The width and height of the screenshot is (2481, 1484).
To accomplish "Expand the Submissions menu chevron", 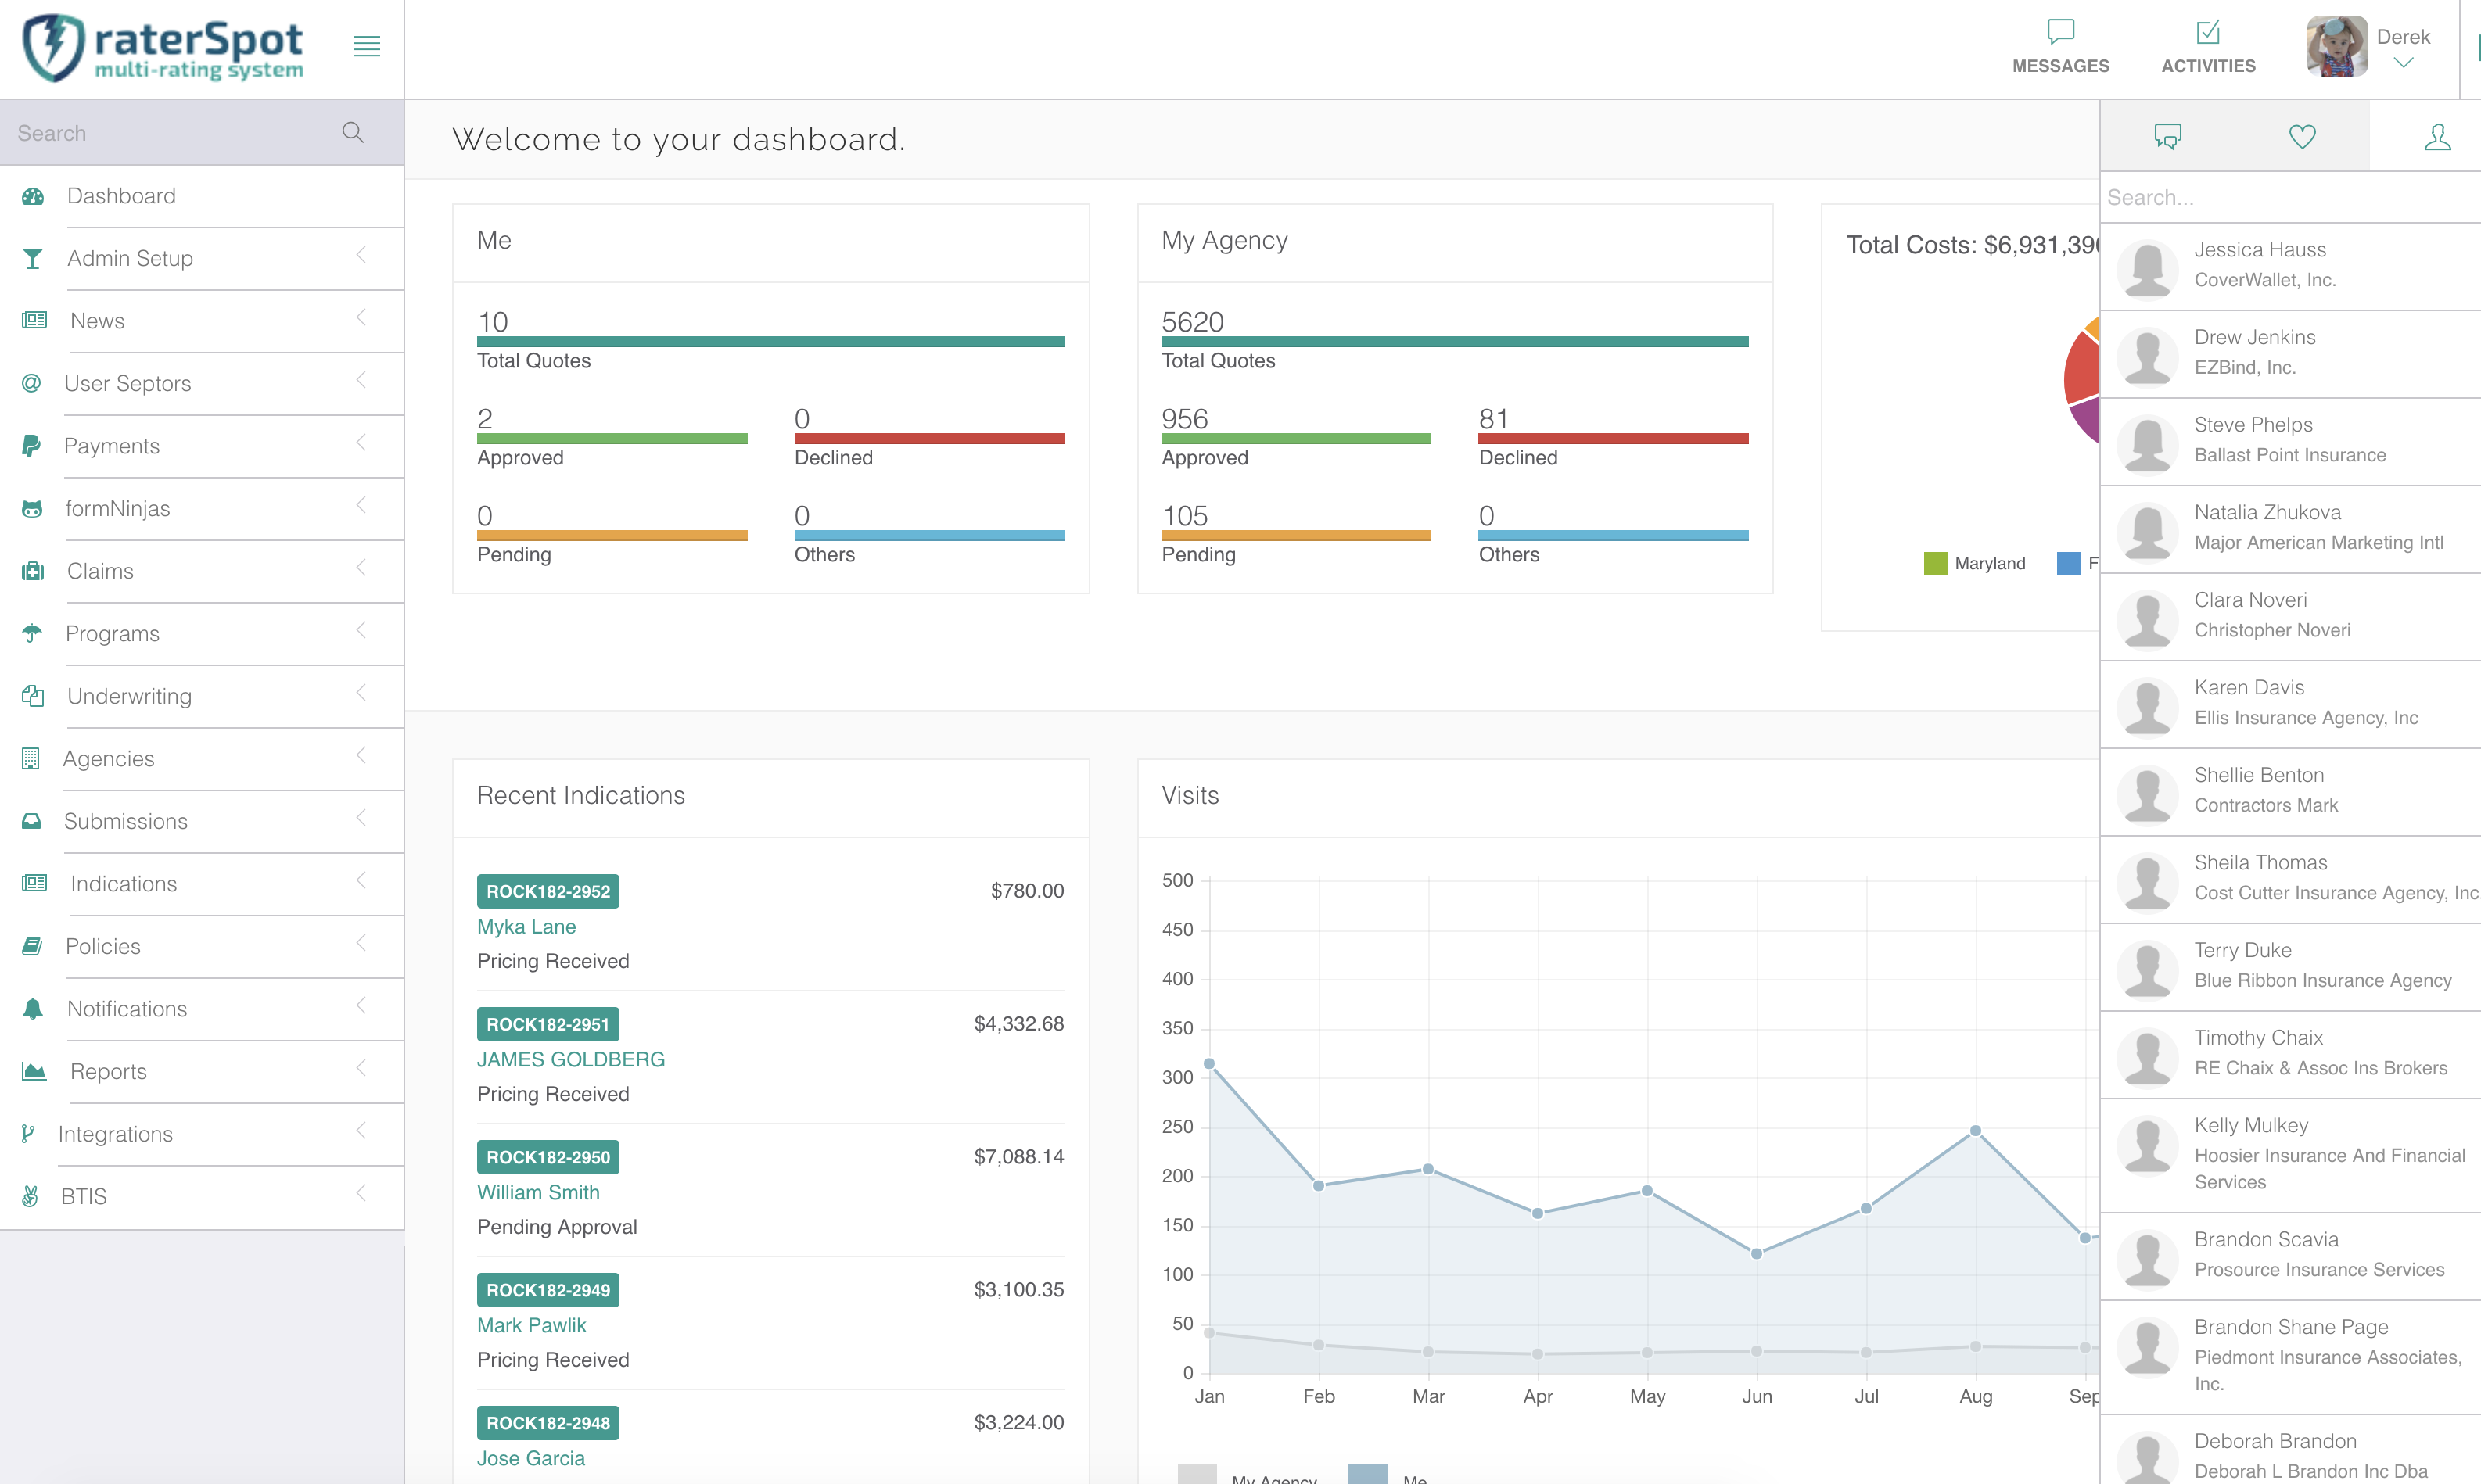I will 361,818.
